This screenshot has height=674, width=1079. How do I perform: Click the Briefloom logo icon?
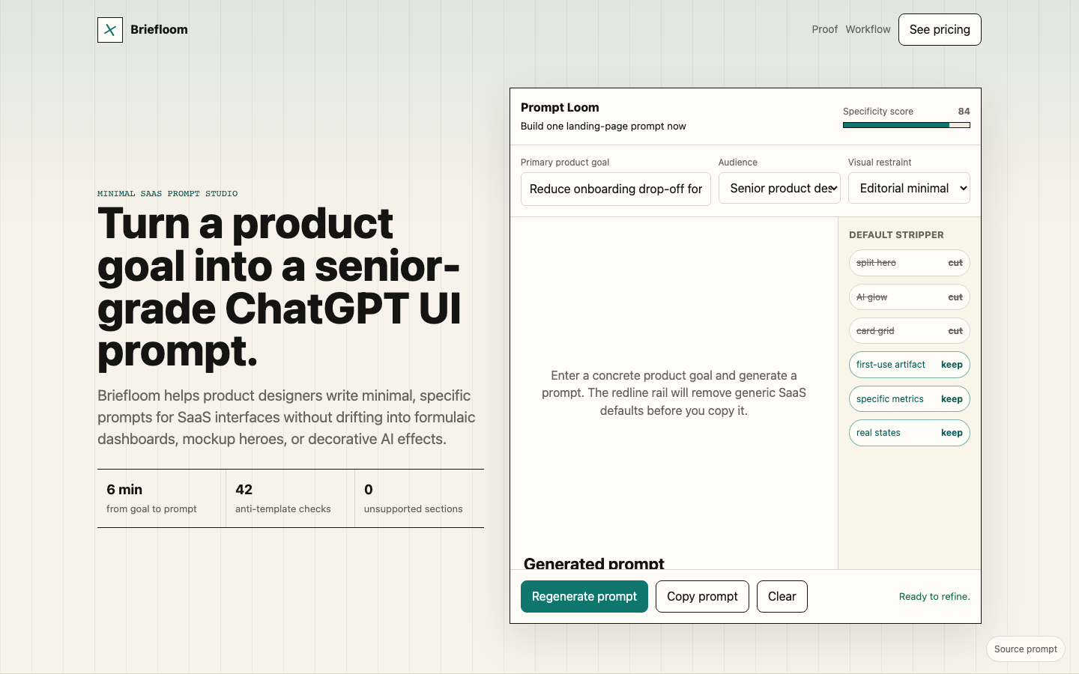click(x=110, y=30)
